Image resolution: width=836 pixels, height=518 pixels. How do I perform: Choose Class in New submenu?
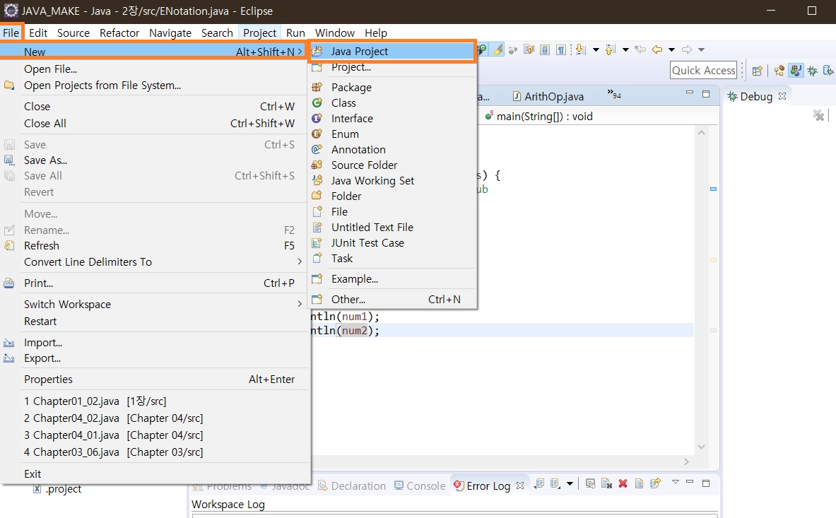click(392, 103)
